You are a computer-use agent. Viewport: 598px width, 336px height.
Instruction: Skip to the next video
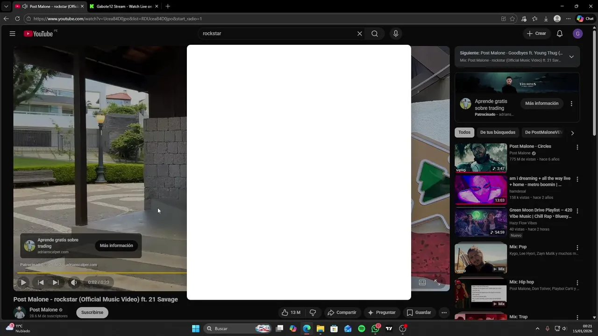(x=56, y=282)
